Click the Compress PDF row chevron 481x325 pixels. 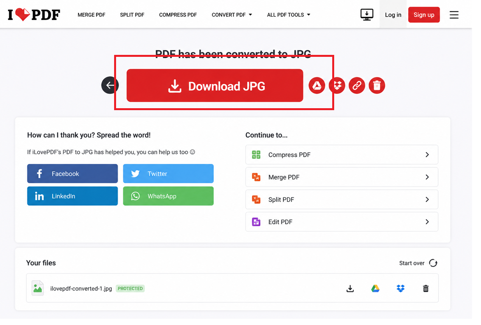pos(427,155)
